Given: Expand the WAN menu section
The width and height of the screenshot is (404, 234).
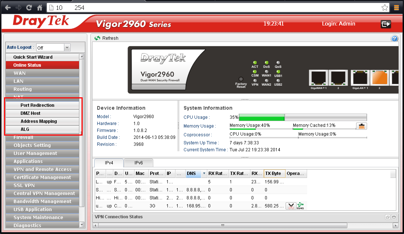Looking at the screenshot, I should (x=42, y=73).
